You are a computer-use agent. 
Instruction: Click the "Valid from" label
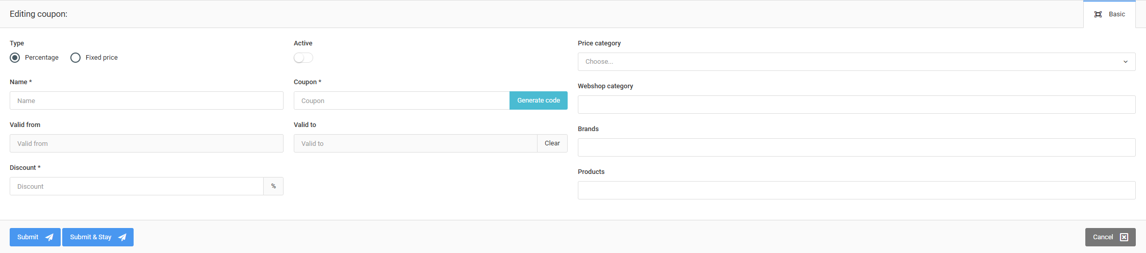pyautogui.click(x=25, y=125)
